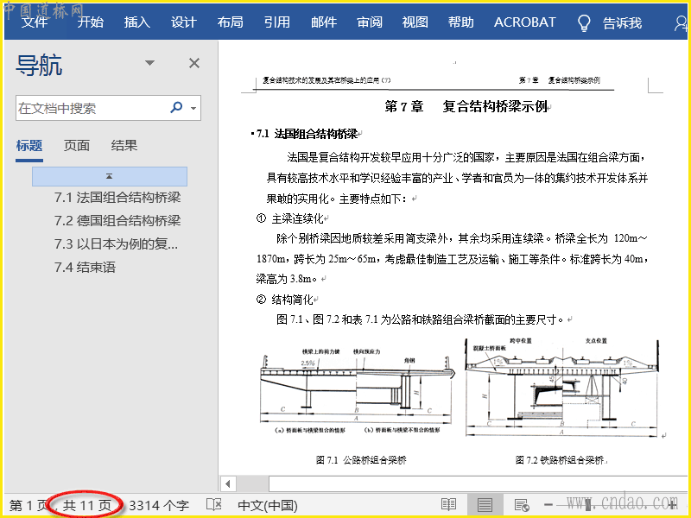Open the 插入 ribbon tab

[137, 22]
